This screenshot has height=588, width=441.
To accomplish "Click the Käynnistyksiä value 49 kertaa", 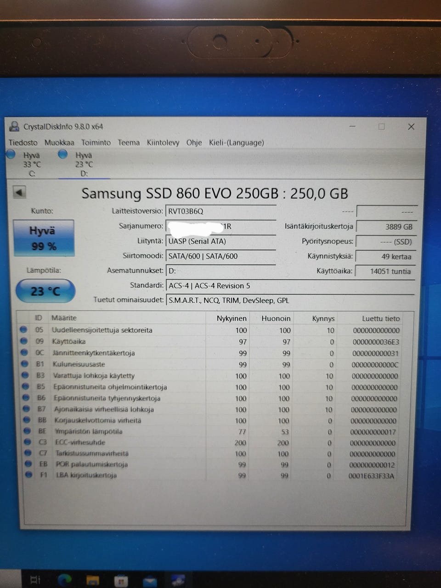I will (386, 256).
